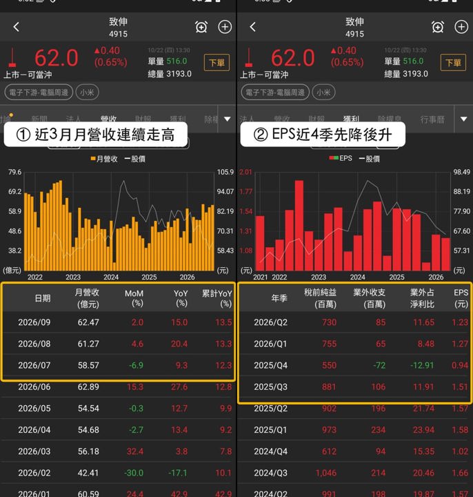This screenshot has height=497, width=473.
Task: Tap the tallest EPS bar in the chart
Action: point(299,225)
